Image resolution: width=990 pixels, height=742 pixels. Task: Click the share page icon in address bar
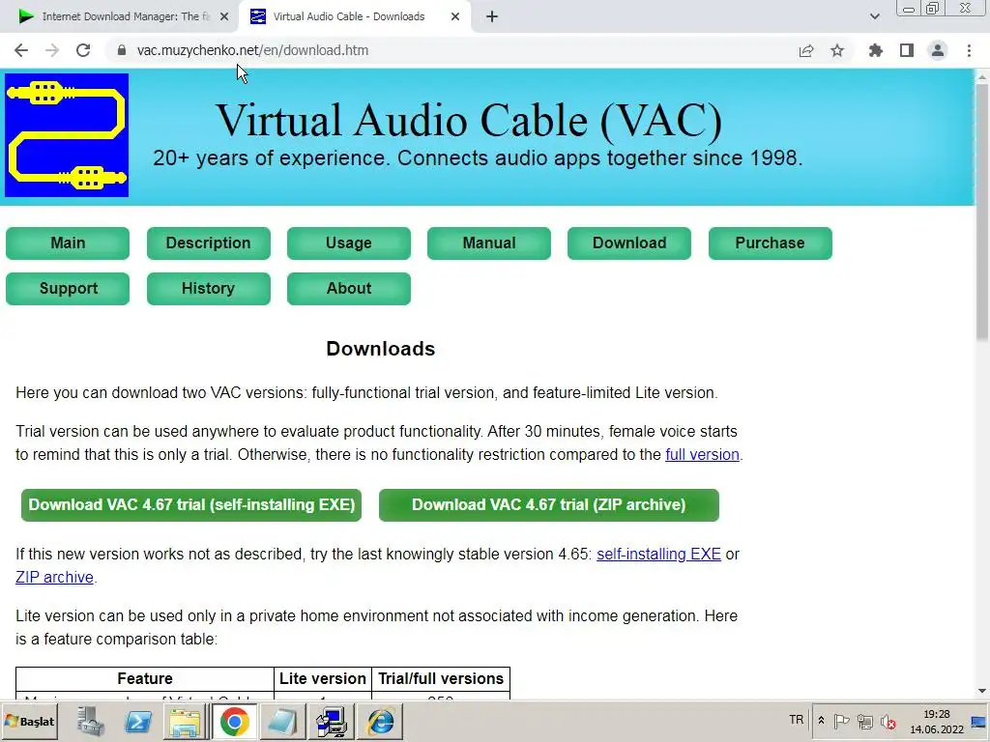pyautogui.click(x=806, y=50)
